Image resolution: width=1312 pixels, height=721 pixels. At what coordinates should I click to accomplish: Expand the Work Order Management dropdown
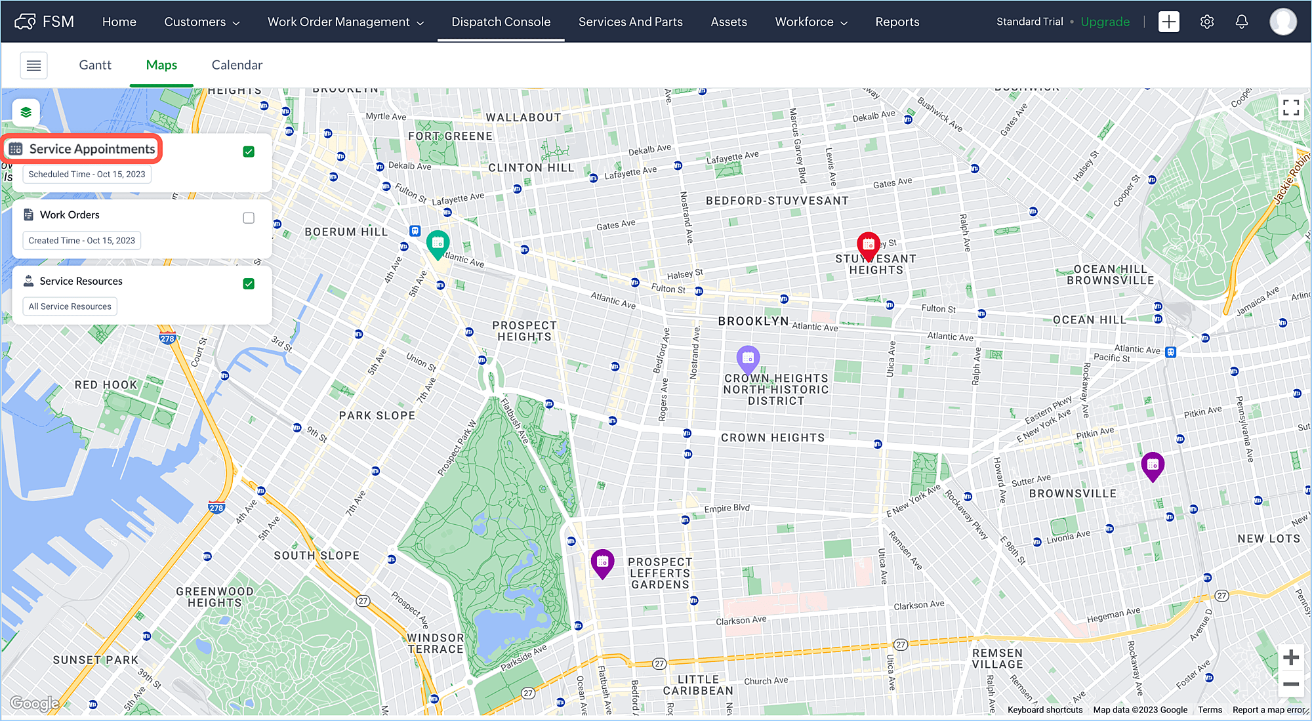(345, 22)
